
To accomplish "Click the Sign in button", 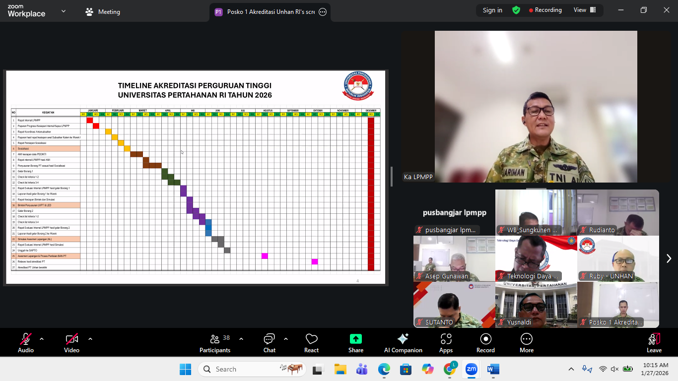I will (x=492, y=10).
